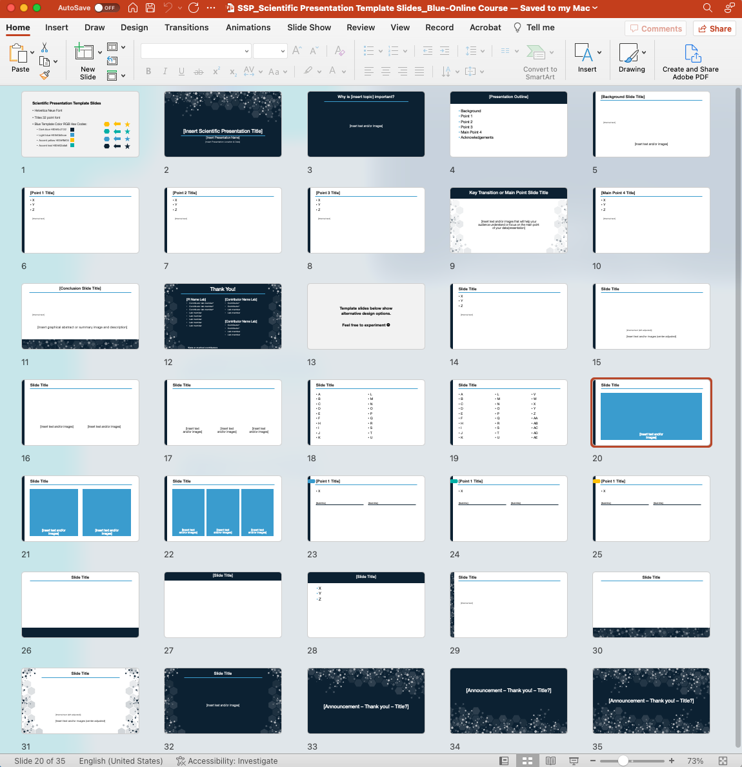
Task: Expand the Drawing dropdown arrow
Action: coord(644,52)
